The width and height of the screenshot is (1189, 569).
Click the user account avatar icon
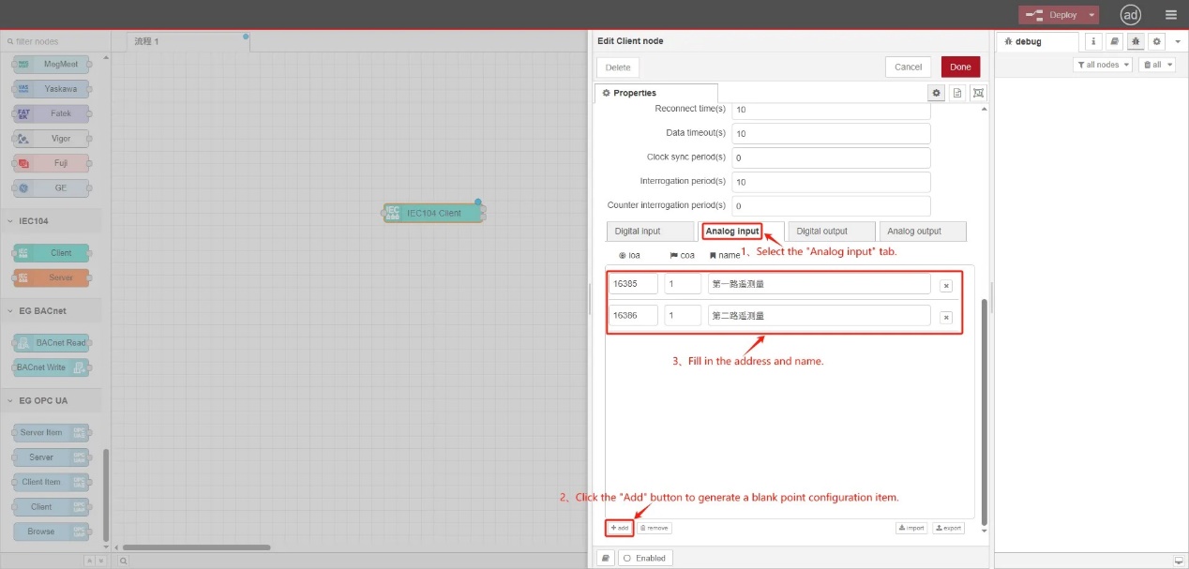click(x=1131, y=15)
